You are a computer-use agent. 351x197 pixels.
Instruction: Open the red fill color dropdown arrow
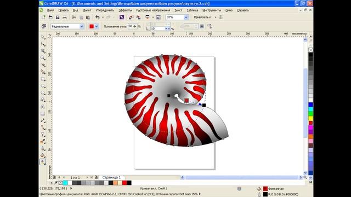97,26
